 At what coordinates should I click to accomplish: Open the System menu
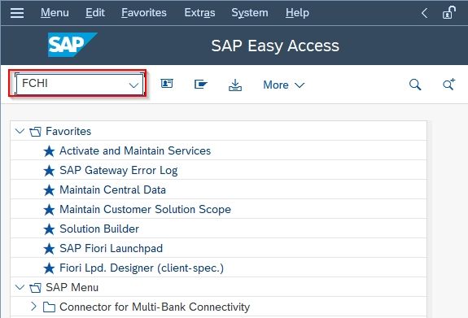[250, 13]
